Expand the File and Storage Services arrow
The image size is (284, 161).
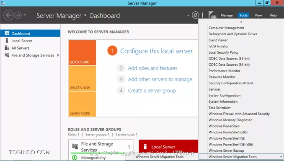coord(58,55)
